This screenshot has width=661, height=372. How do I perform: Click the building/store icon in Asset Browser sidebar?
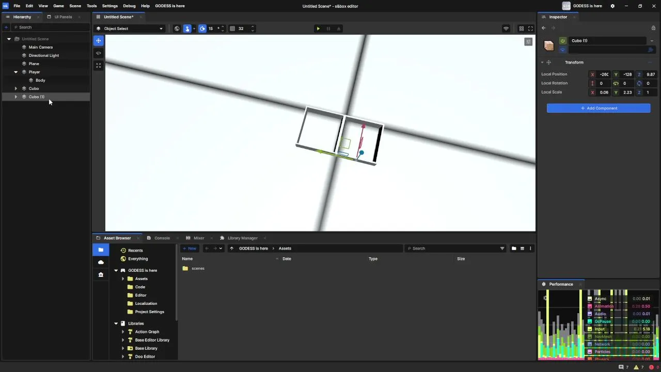101,274
